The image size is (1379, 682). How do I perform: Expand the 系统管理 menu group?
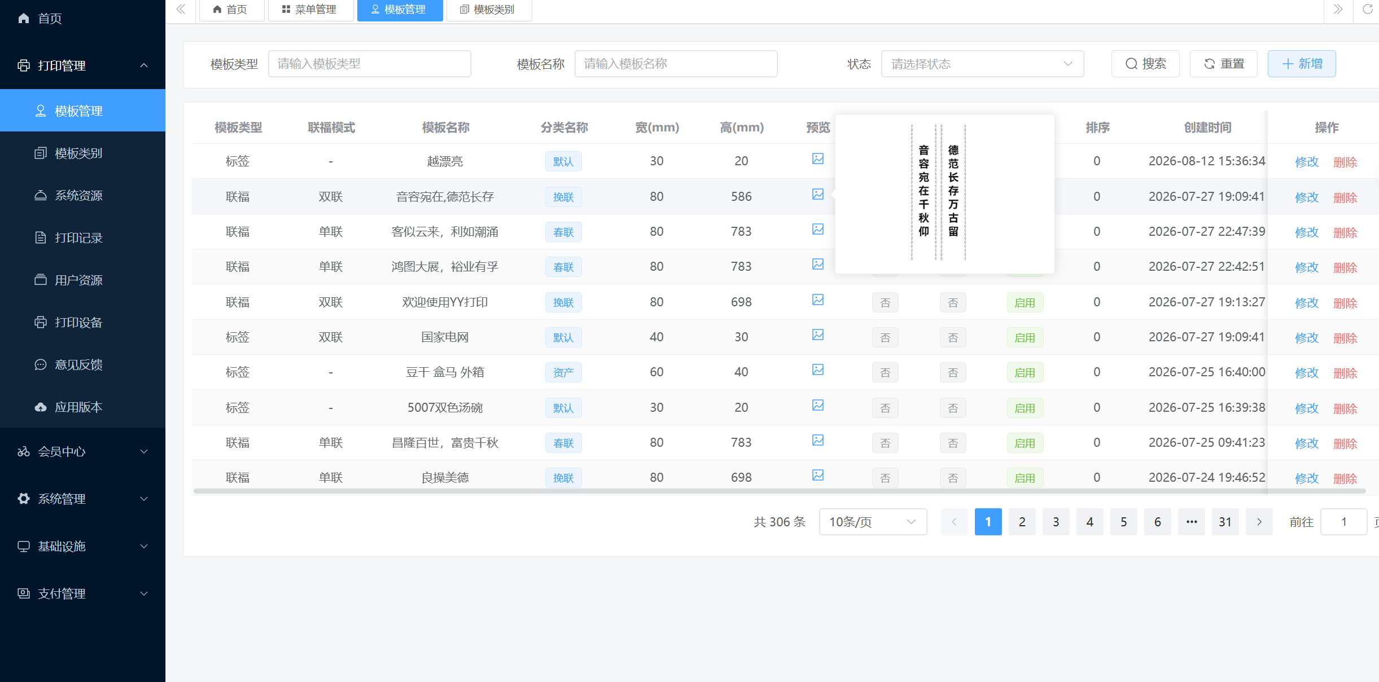[82, 499]
